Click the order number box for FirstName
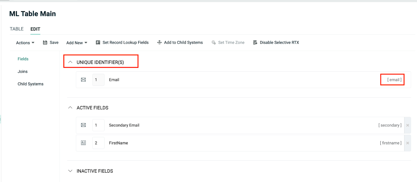Image resolution: width=417 pixels, height=182 pixels. click(x=98, y=143)
